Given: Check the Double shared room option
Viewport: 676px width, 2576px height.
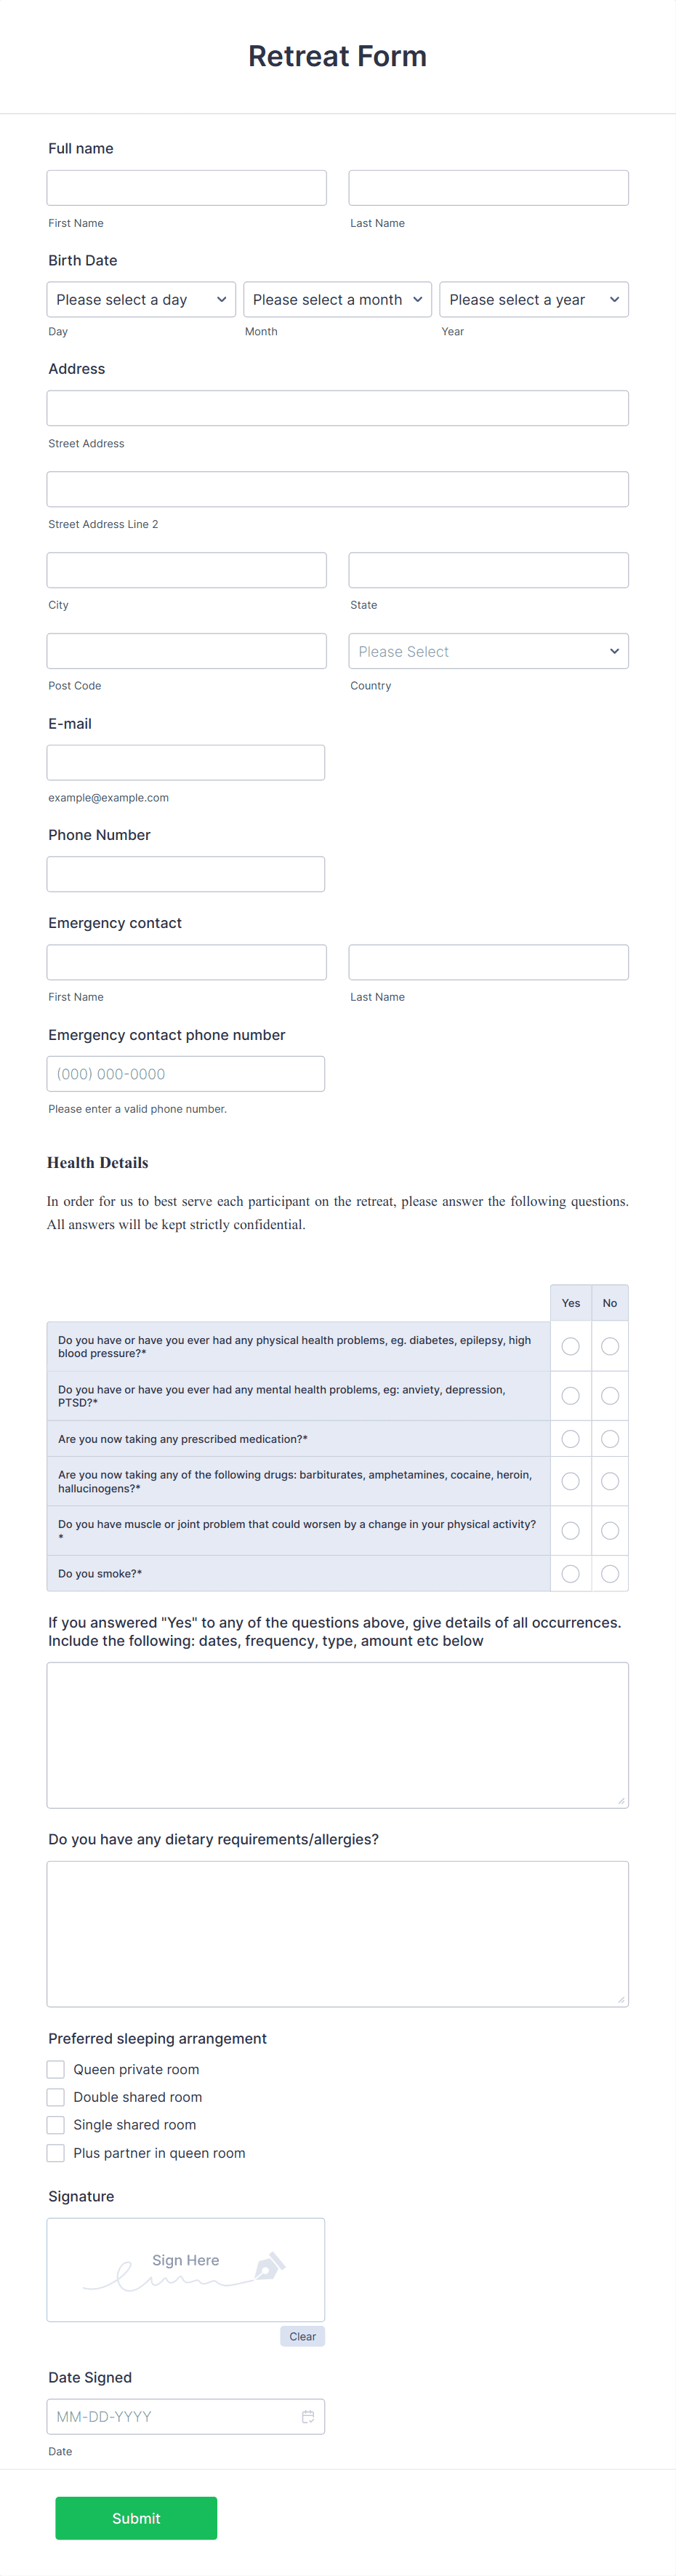Looking at the screenshot, I should tap(55, 2097).
